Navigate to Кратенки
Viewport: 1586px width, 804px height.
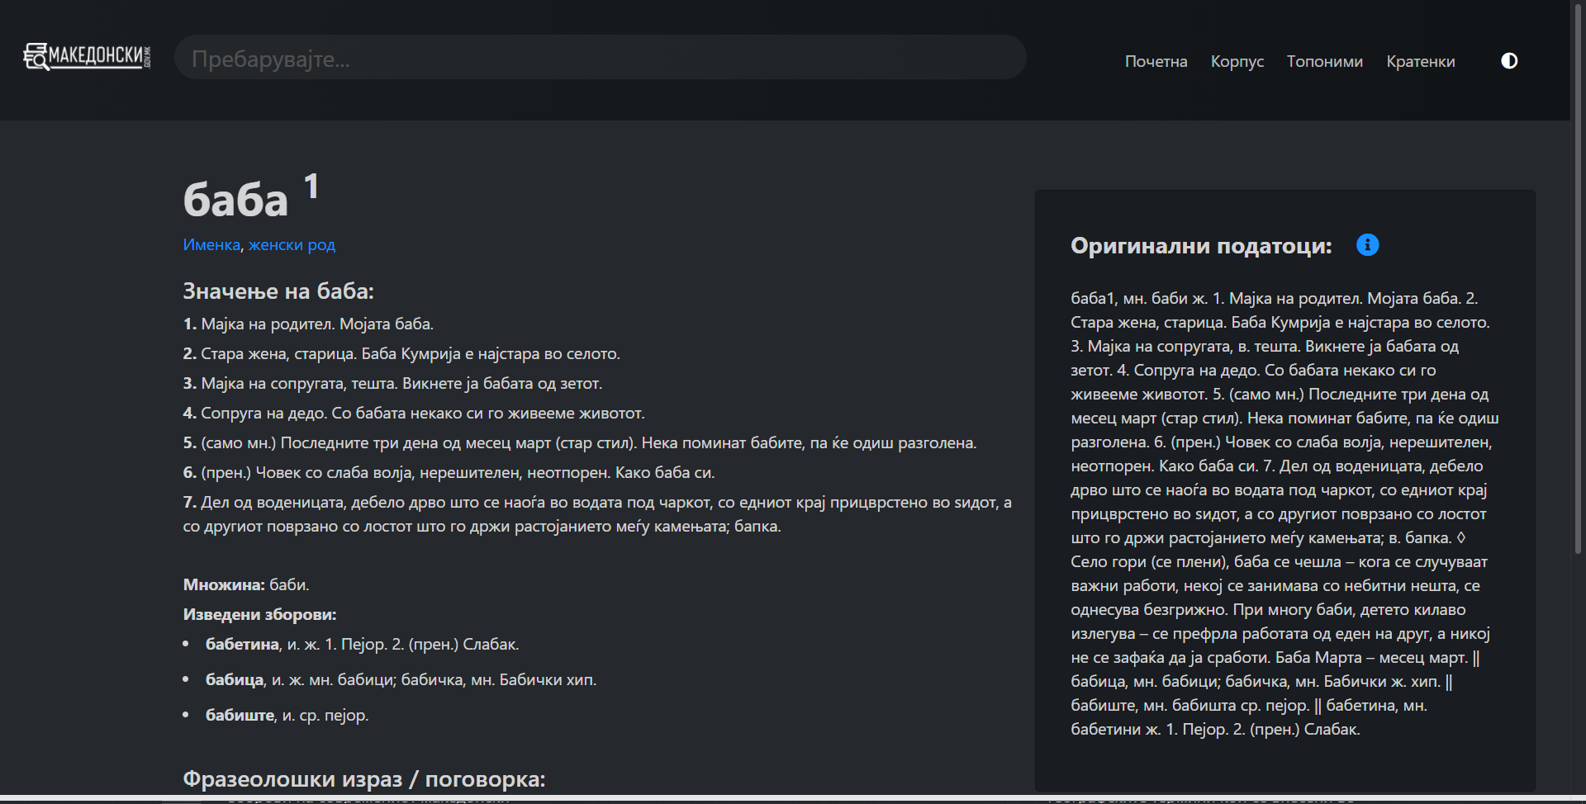[x=1420, y=62]
